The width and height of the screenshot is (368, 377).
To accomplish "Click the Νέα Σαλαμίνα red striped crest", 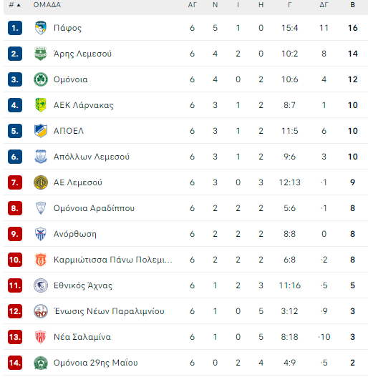I will point(41,337).
